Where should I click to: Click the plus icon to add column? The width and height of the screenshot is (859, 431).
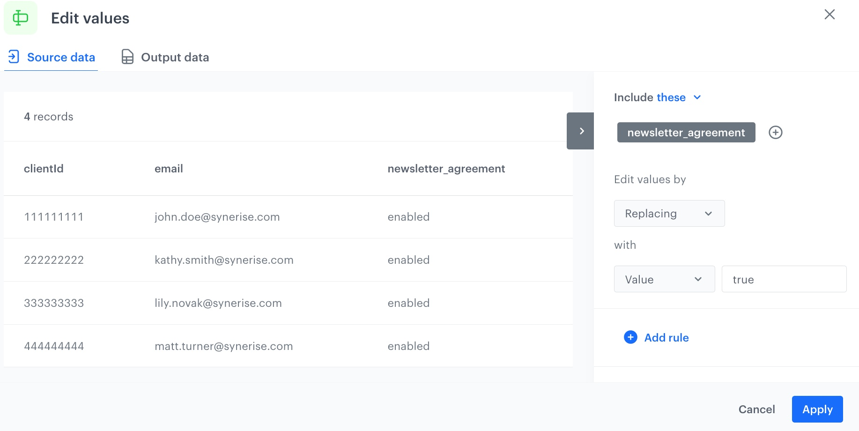775,133
